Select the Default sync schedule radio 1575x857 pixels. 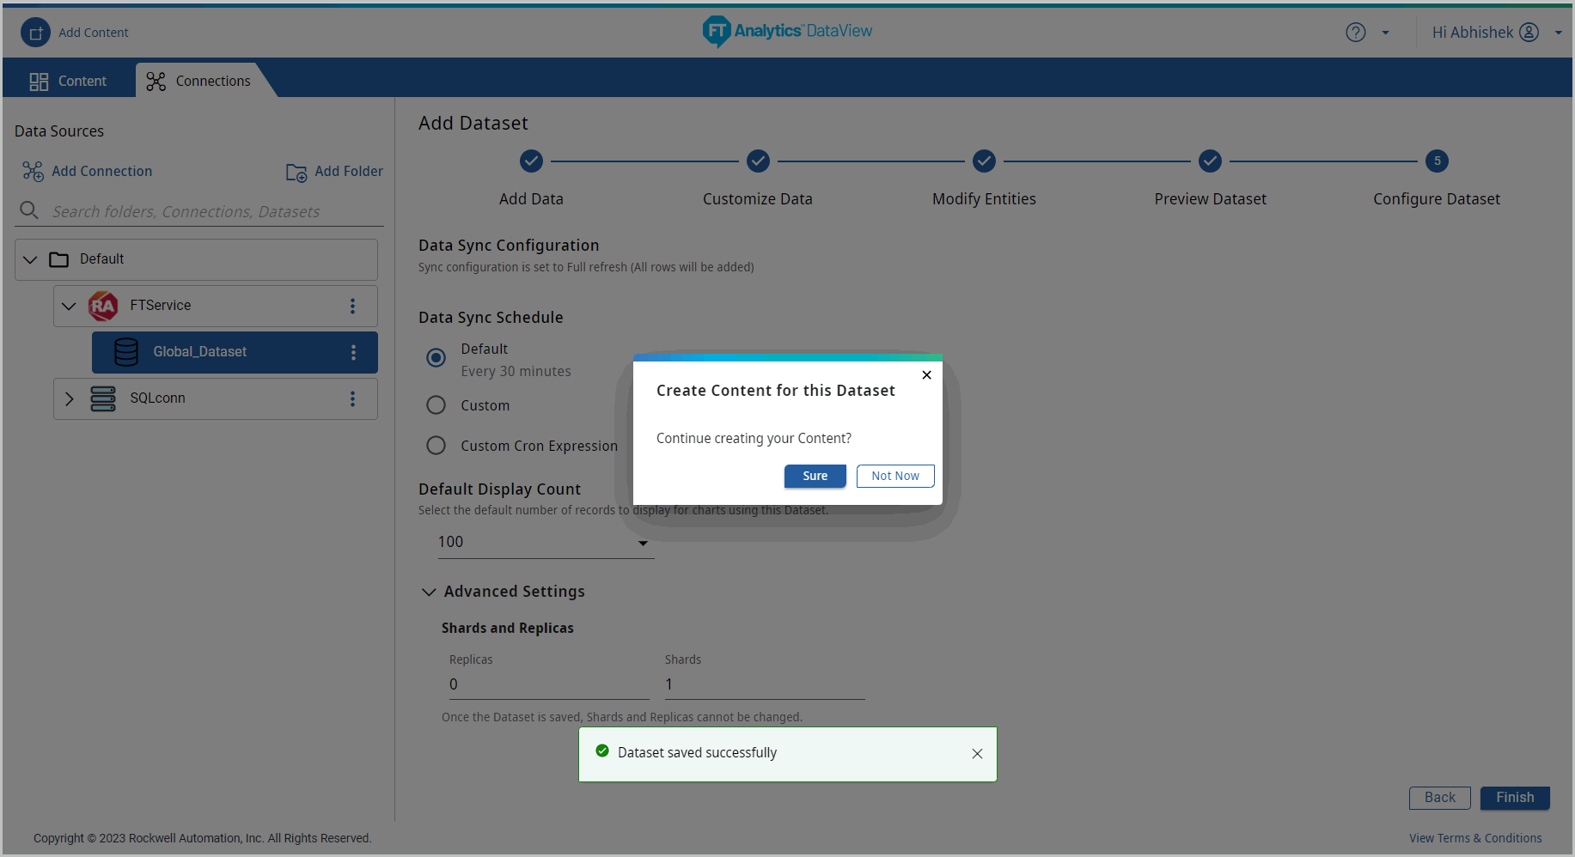(x=436, y=357)
